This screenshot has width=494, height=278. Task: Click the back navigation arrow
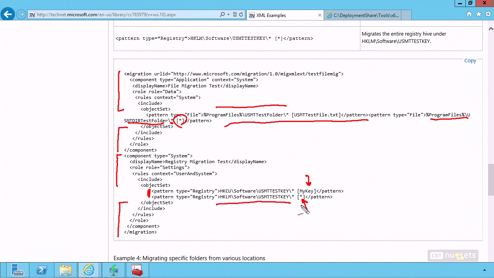(x=7, y=14)
